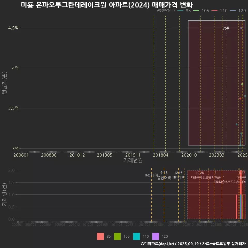This screenshot has height=248, width=248.
Task: Select the teal 85㎡ line legend icon
Action: [180, 11]
